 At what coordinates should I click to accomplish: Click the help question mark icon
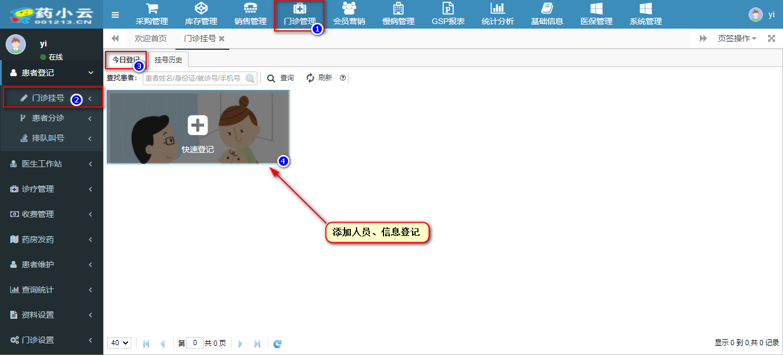(x=343, y=78)
